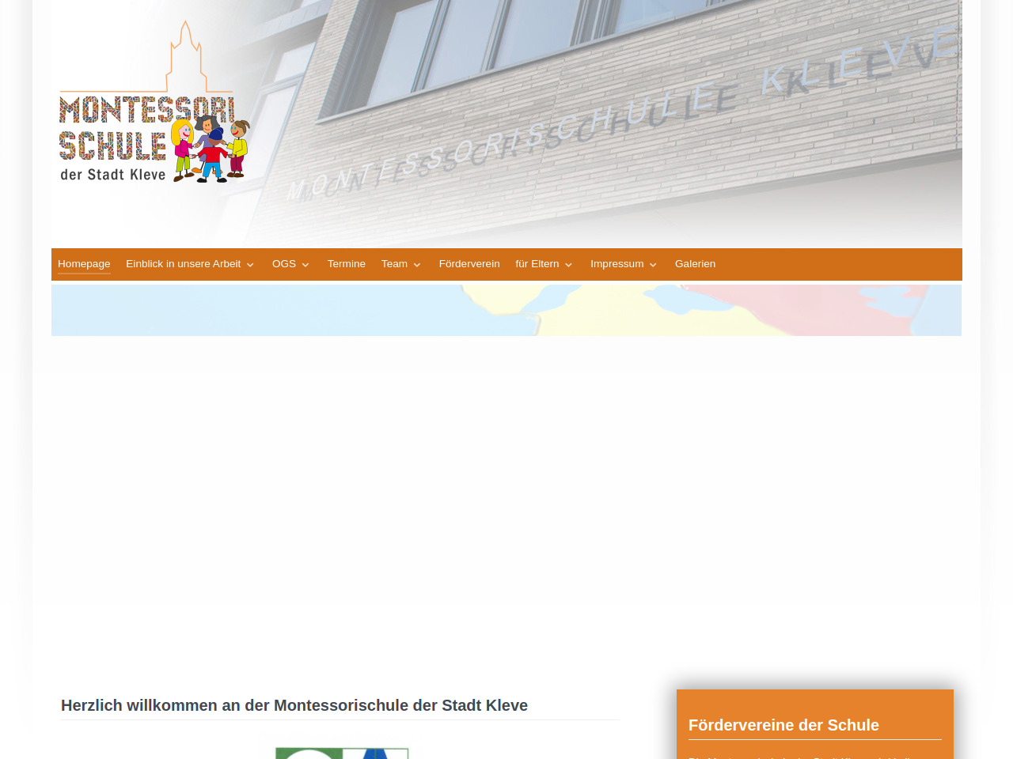1013x759 pixels.
Task: Click the green and blue logo image
Action: click(342, 752)
